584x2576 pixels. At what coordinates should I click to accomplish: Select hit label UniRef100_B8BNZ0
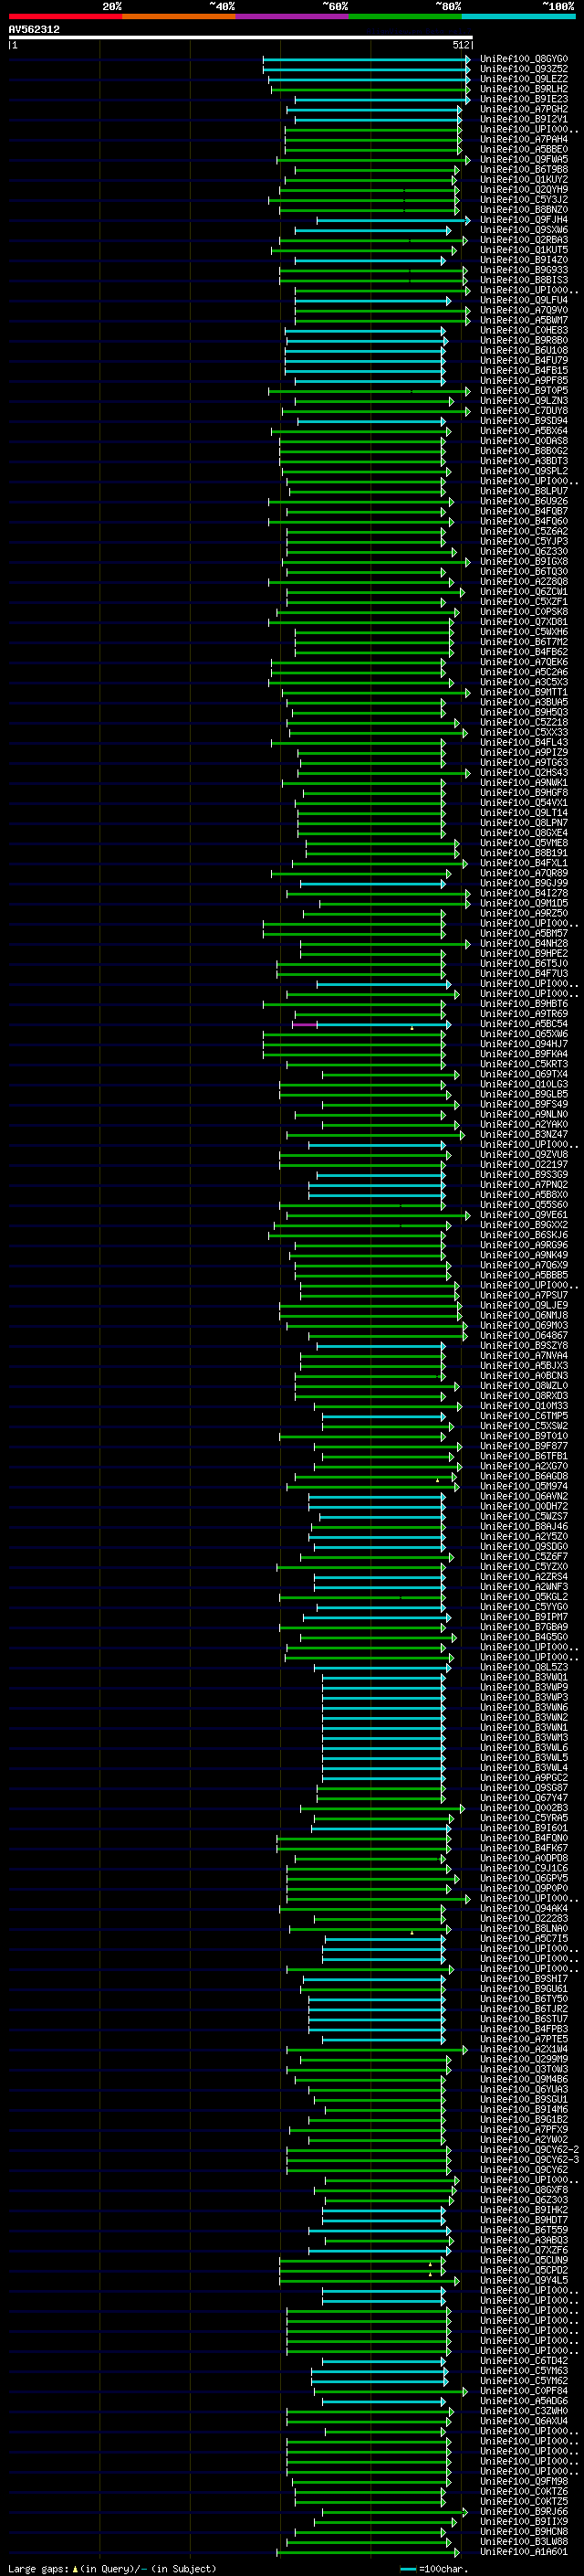click(524, 210)
